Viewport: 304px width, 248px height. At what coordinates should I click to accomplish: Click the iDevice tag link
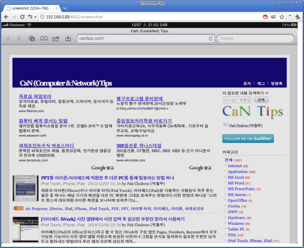(56, 209)
